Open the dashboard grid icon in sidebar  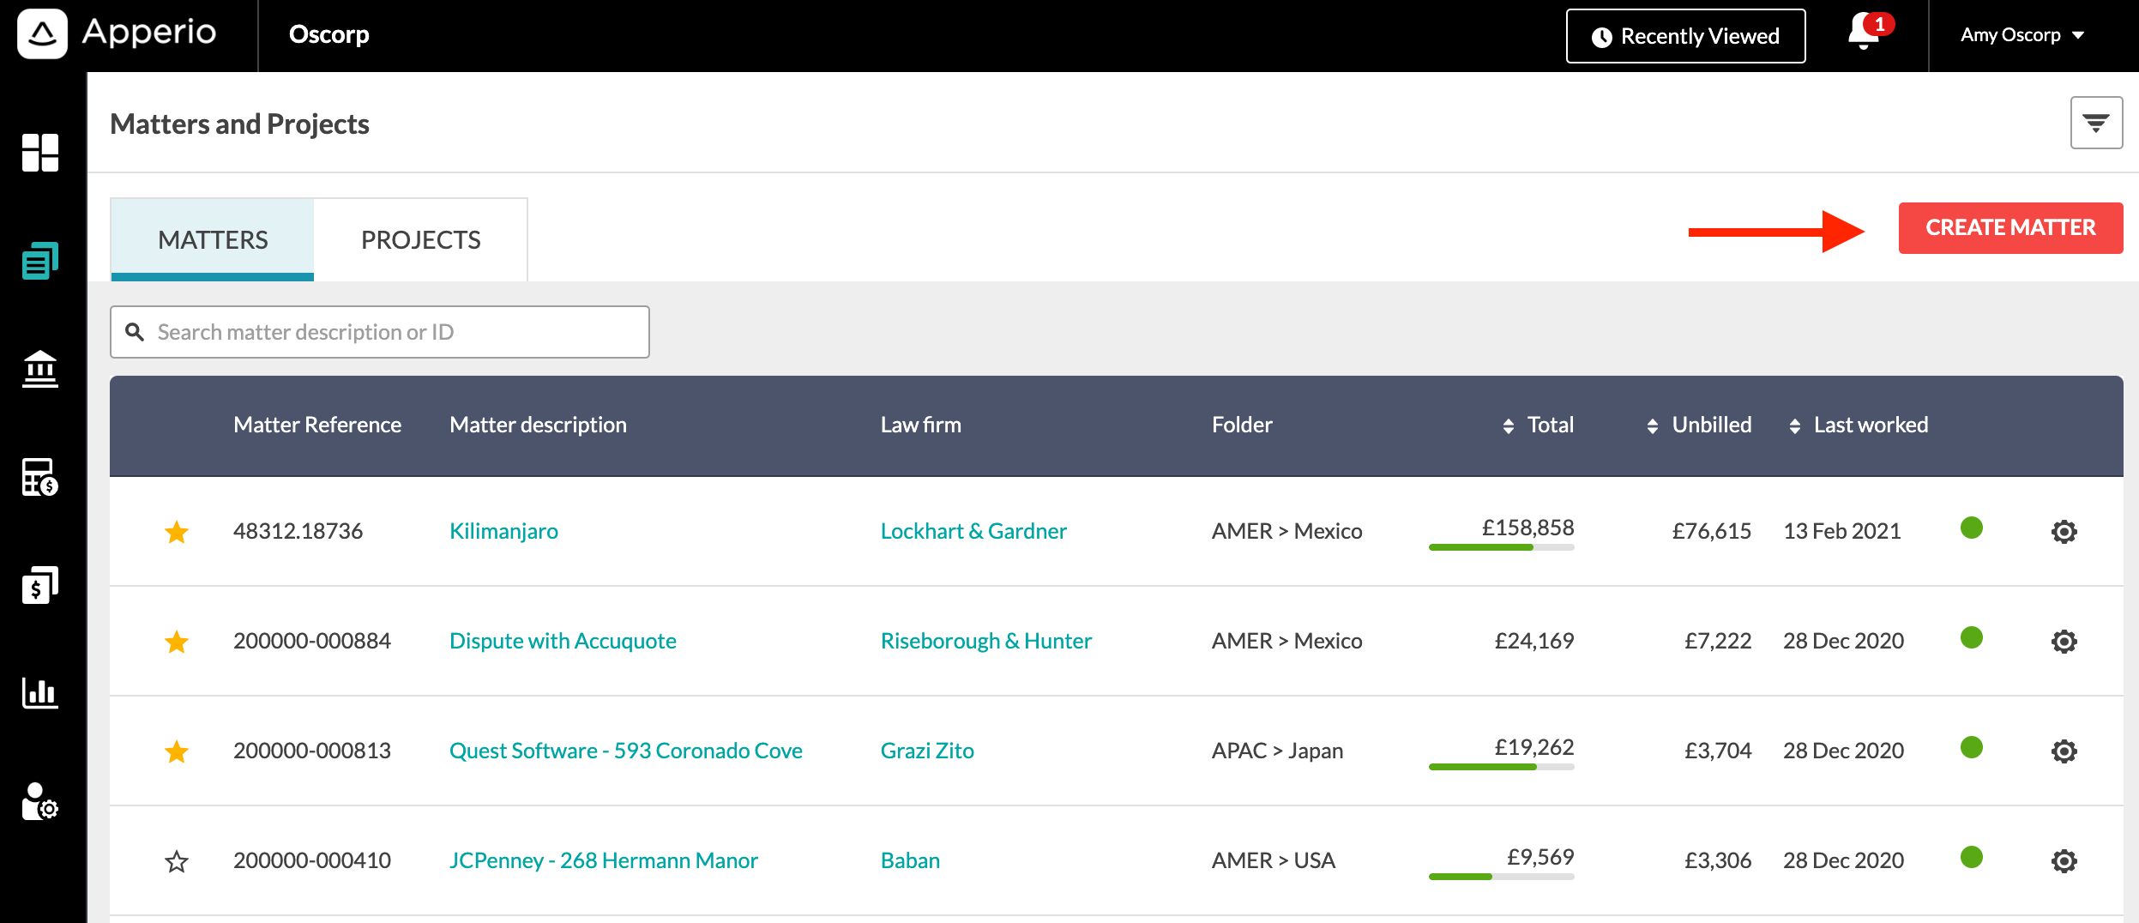click(40, 153)
